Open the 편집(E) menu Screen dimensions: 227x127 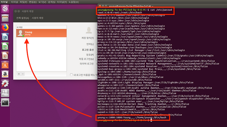point(33,2)
